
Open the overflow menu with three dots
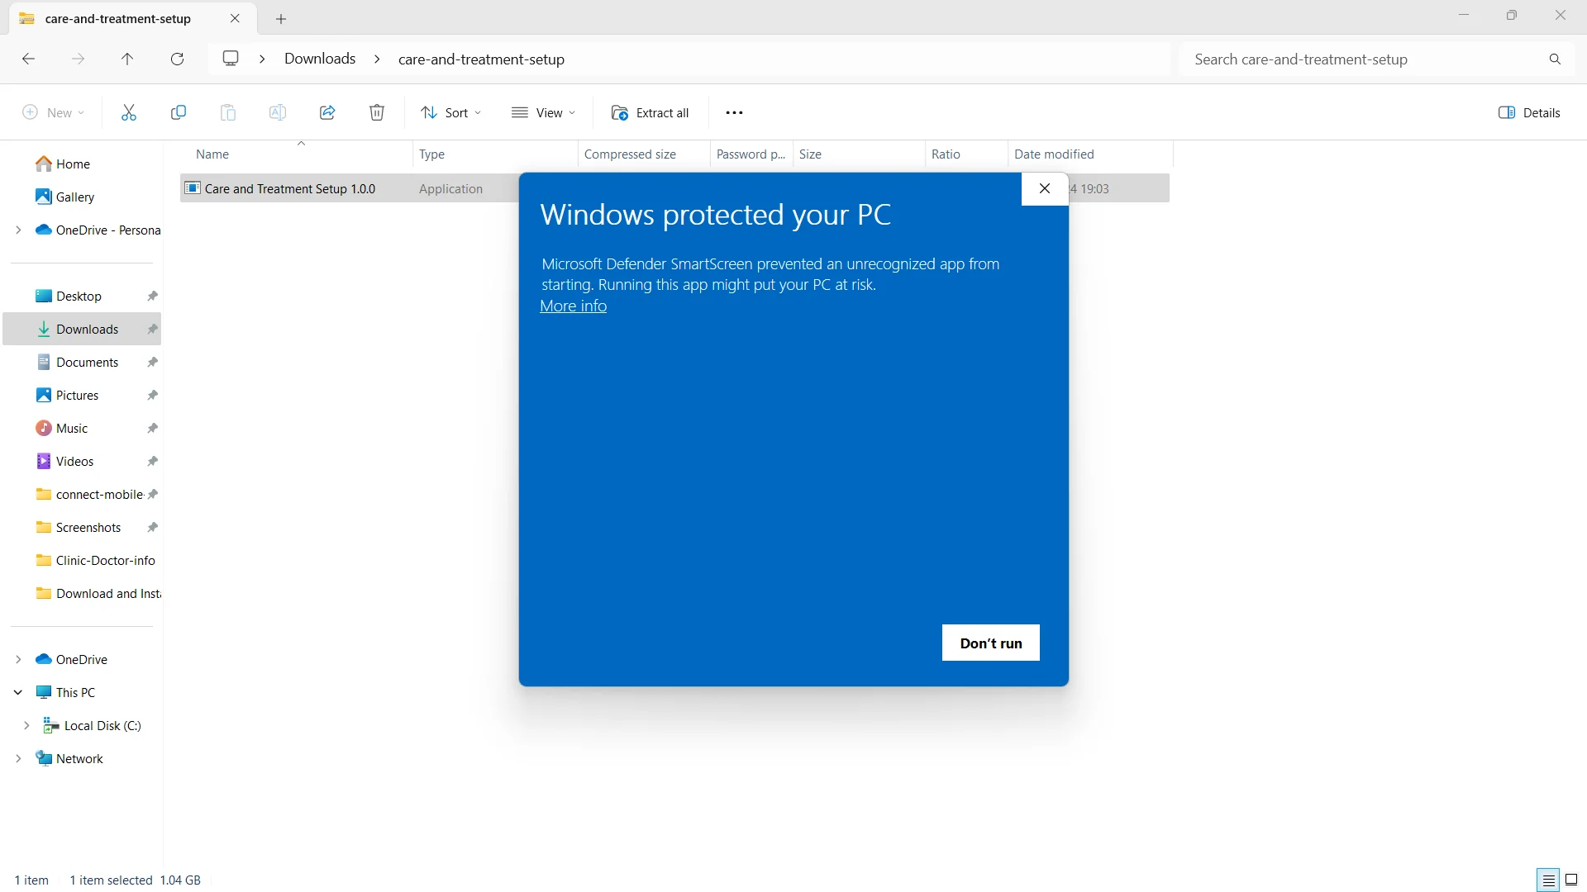coord(735,112)
